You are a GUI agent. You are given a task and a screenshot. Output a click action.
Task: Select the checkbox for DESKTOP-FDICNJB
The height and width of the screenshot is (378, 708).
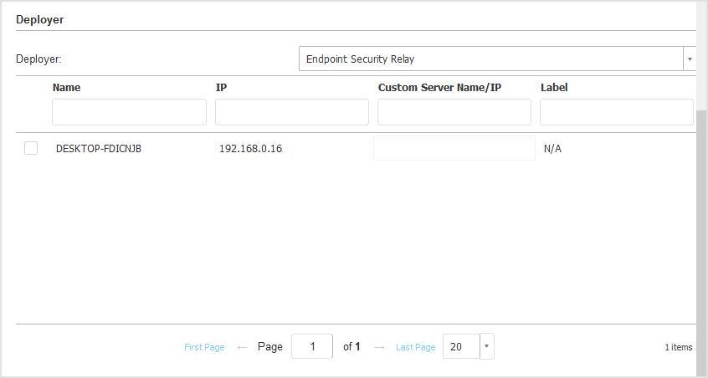click(x=31, y=148)
